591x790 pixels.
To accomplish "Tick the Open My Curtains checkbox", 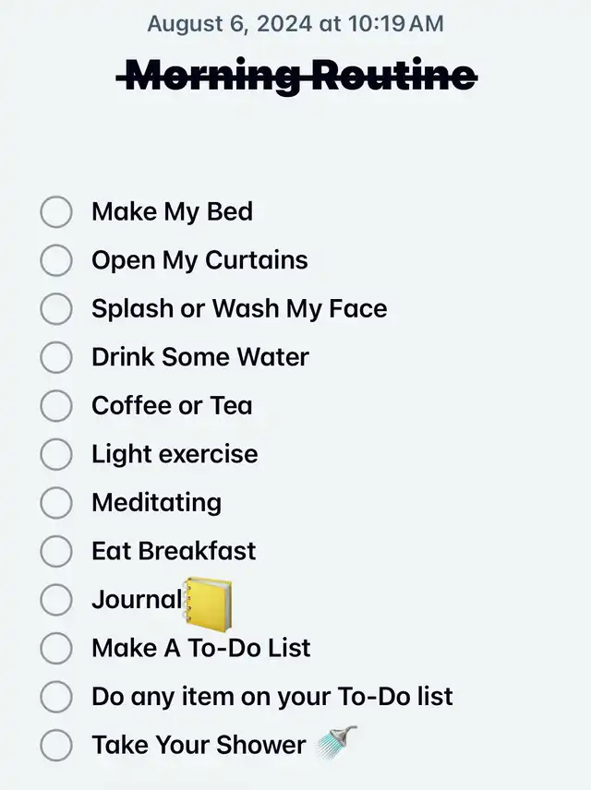I will (56, 260).
